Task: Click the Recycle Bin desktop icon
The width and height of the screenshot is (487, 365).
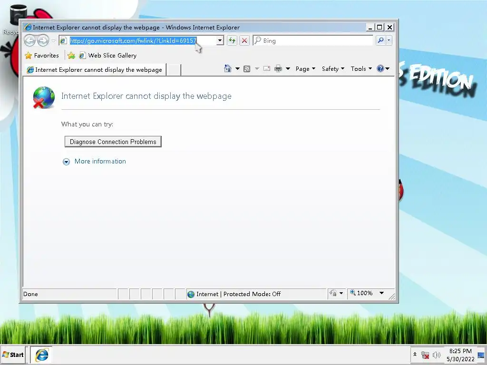Action: (x=14, y=20)
